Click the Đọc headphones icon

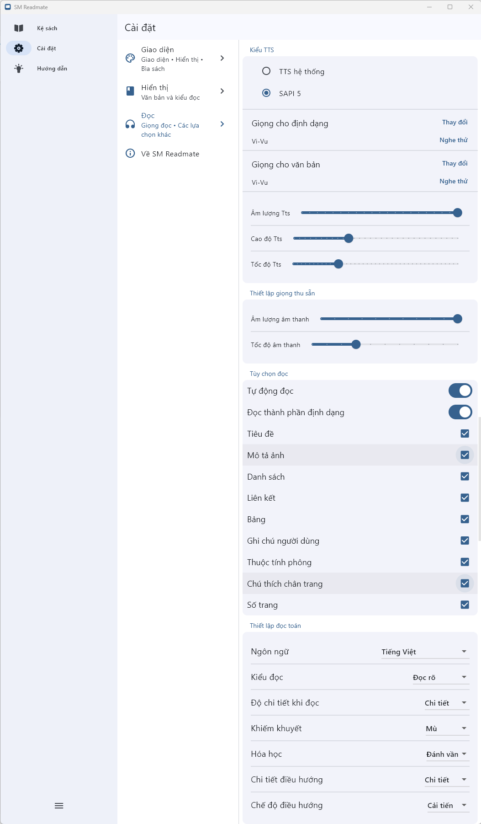click(130, 124)
